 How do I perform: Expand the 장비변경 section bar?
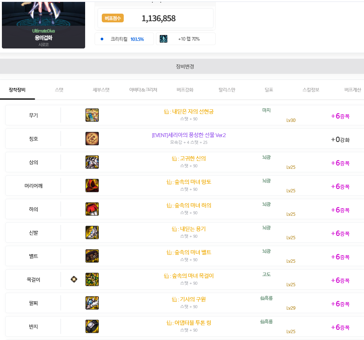coord(185,66)
